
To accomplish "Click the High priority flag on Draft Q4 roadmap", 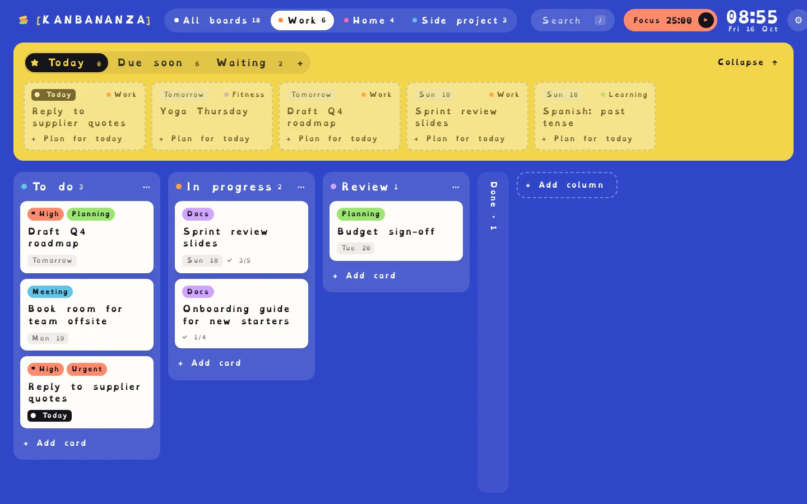I will click(45, 214).
